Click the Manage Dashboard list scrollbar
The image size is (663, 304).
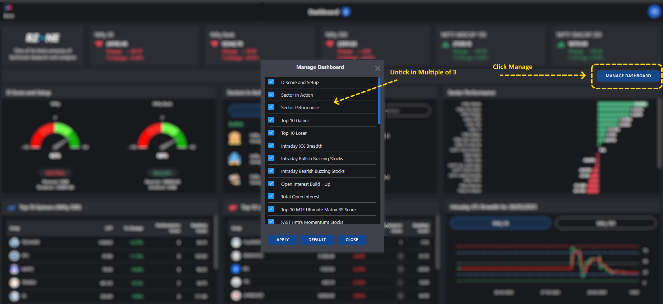coord(379,101)
